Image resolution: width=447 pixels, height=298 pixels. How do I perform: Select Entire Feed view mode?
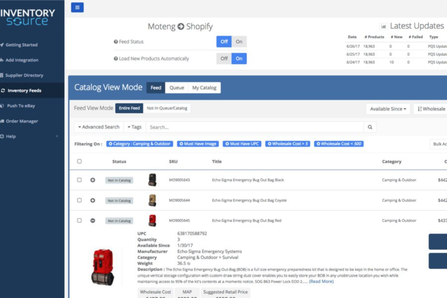point(129,108)
